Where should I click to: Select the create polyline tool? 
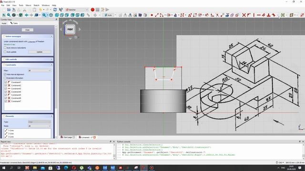pos(190,15)
